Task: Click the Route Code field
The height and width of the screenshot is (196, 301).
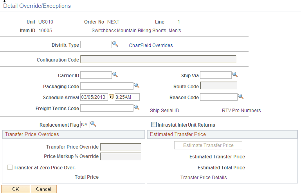Action: point(219,86)
